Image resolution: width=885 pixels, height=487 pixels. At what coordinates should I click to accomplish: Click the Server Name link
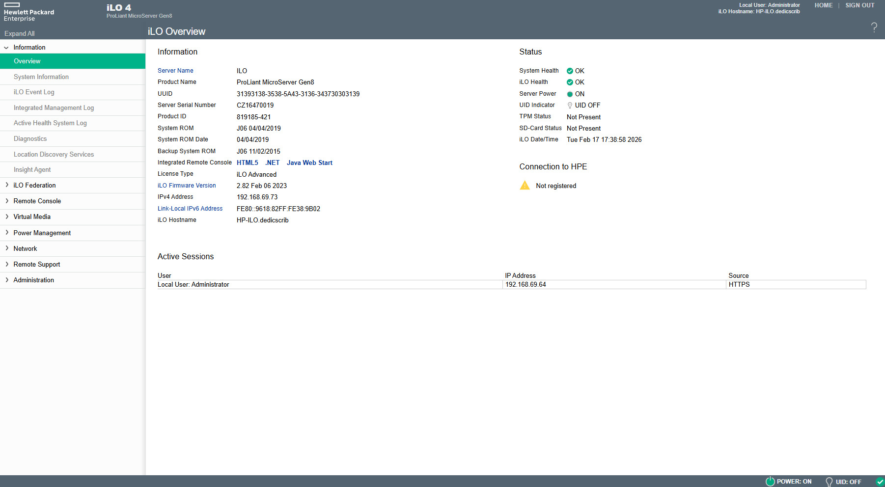[x=175, y=71]
